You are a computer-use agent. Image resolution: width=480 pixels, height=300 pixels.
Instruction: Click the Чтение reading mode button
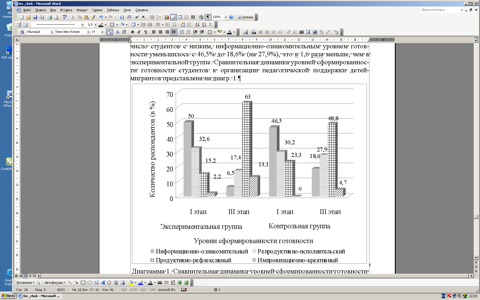[245, 17]
